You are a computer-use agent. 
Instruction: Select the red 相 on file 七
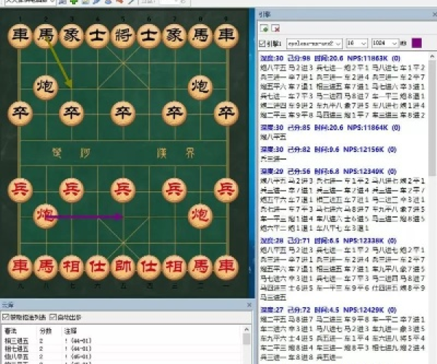tap(71, 267)
